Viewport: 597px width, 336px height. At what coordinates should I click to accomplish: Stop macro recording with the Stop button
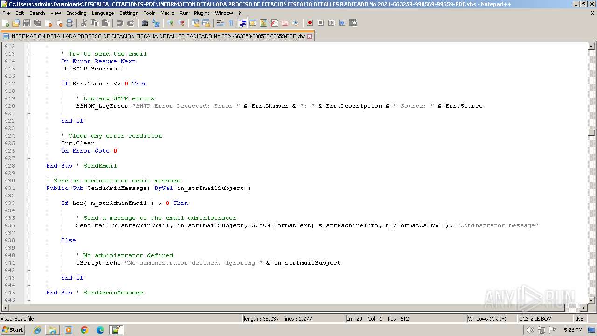tap(320, 23)
